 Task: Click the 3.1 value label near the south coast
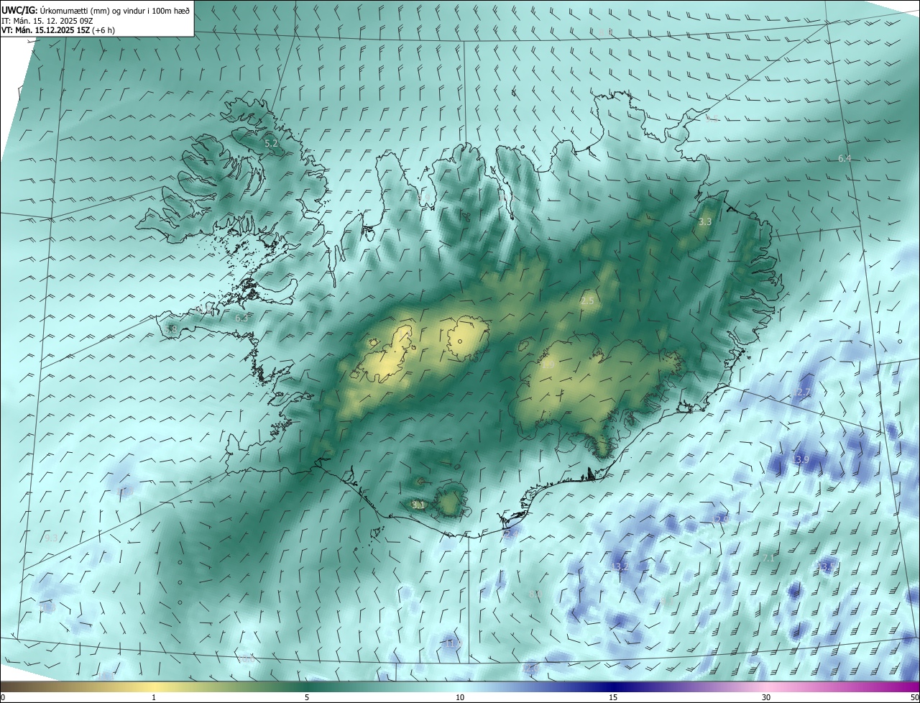(x=418, y=505)
